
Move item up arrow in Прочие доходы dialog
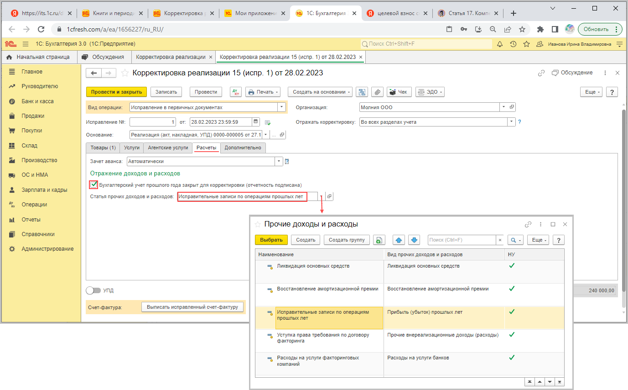[x=399, y=240]
